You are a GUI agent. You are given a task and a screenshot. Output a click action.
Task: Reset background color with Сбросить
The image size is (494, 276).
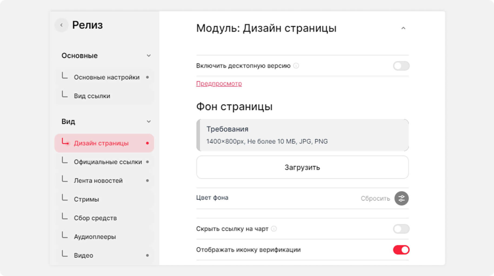[375, 199]
